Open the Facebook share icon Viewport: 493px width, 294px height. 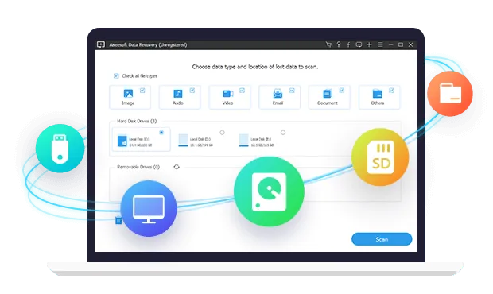click(x=348, y=45)
